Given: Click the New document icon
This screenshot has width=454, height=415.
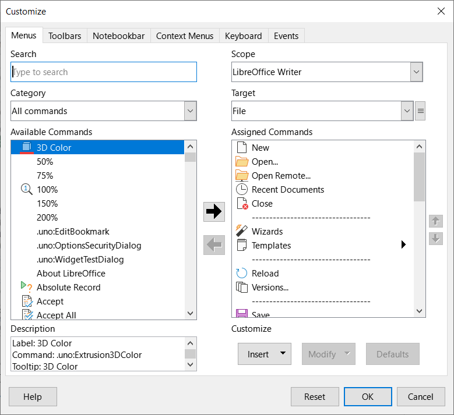Looking at the screenshot, I should tap(242, 147).
